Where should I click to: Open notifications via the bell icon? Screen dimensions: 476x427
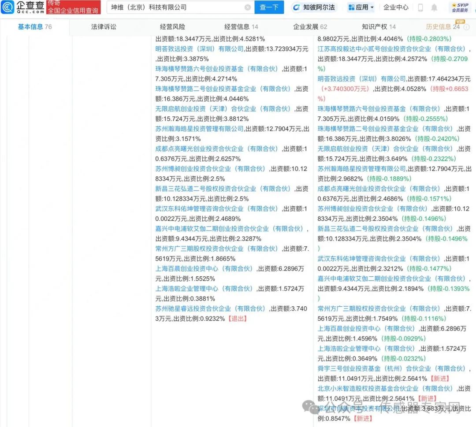pos(435,7)
